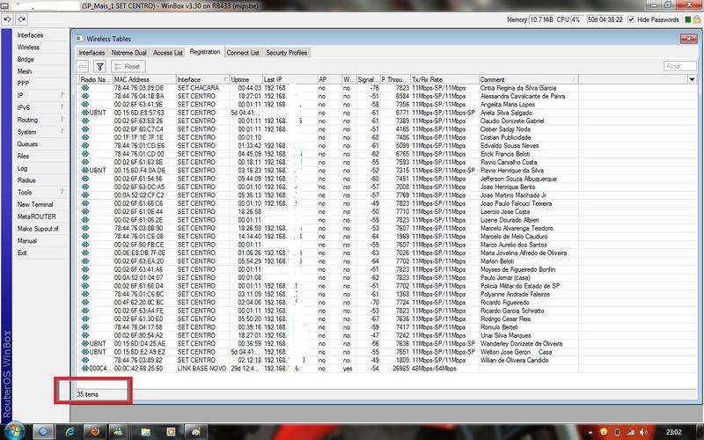Open the column selector dropdown at table right
The height and width of the screenshot is (440, 704).
692,79
